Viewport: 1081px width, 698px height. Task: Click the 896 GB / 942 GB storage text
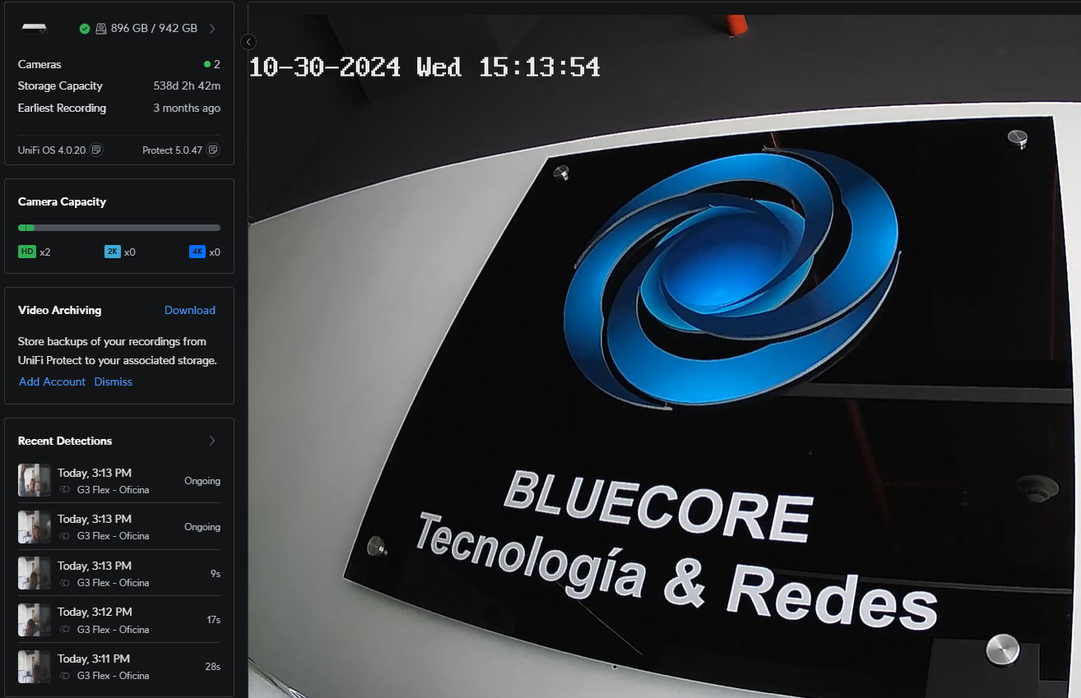point(155,29)
